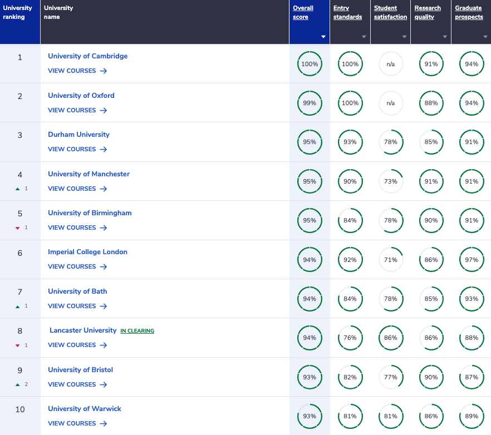View courses for University of Birmingham
Viewport: 491px width, 435px height.
(77, 228)
